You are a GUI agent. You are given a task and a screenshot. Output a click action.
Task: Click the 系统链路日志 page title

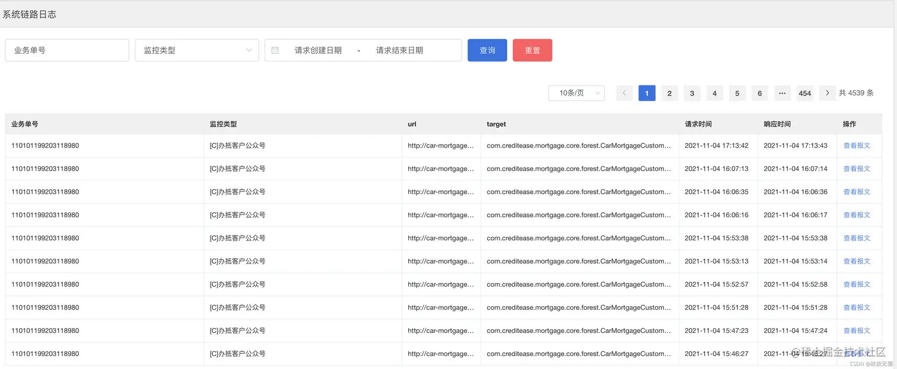[x=30, y=14]
